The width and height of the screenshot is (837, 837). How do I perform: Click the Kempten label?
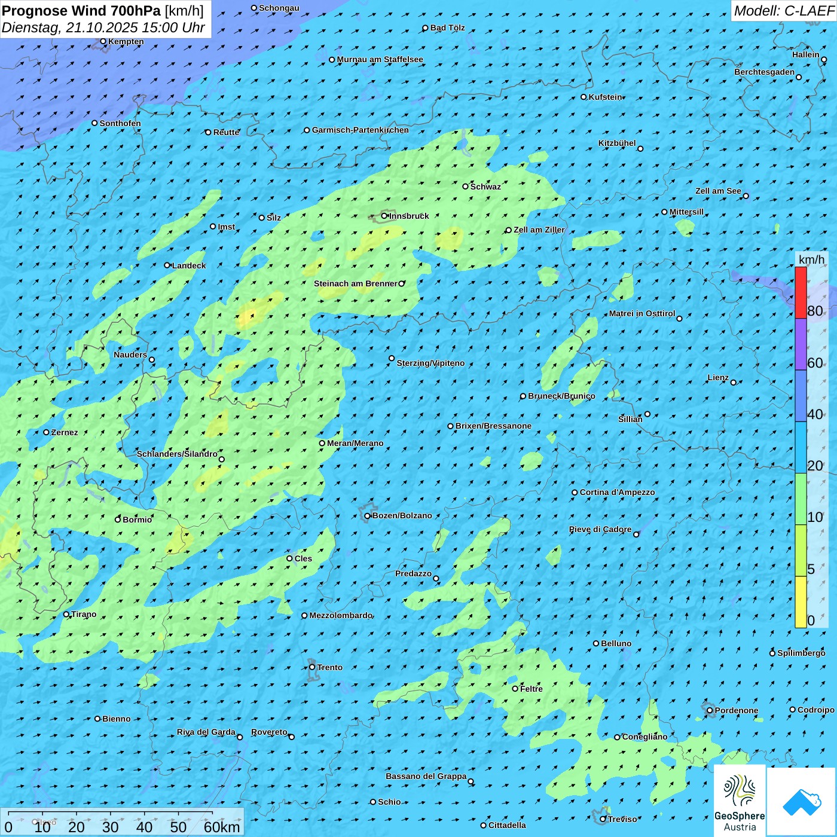coord(126,41)
